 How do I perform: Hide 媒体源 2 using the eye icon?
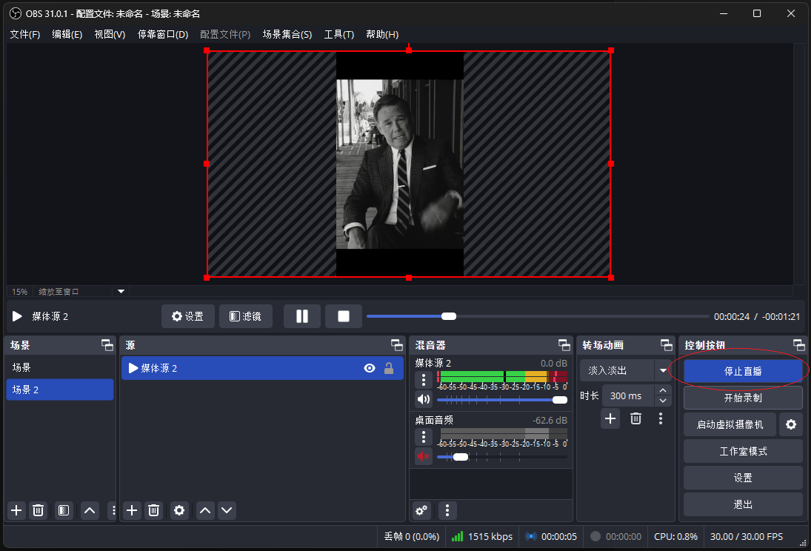(370, 368)
